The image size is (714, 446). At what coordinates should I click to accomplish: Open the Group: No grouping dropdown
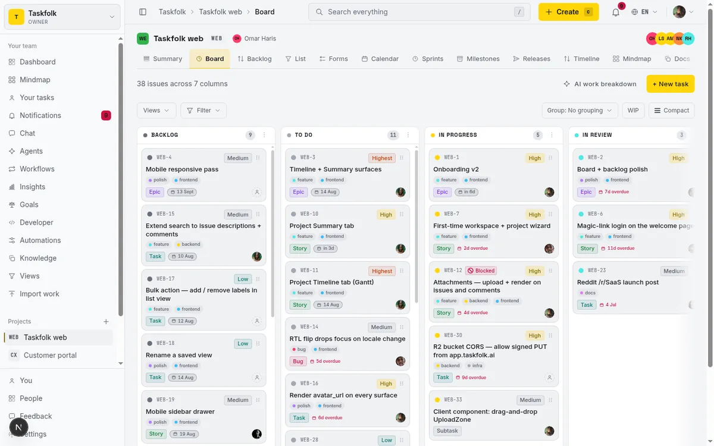click(580, 111)
